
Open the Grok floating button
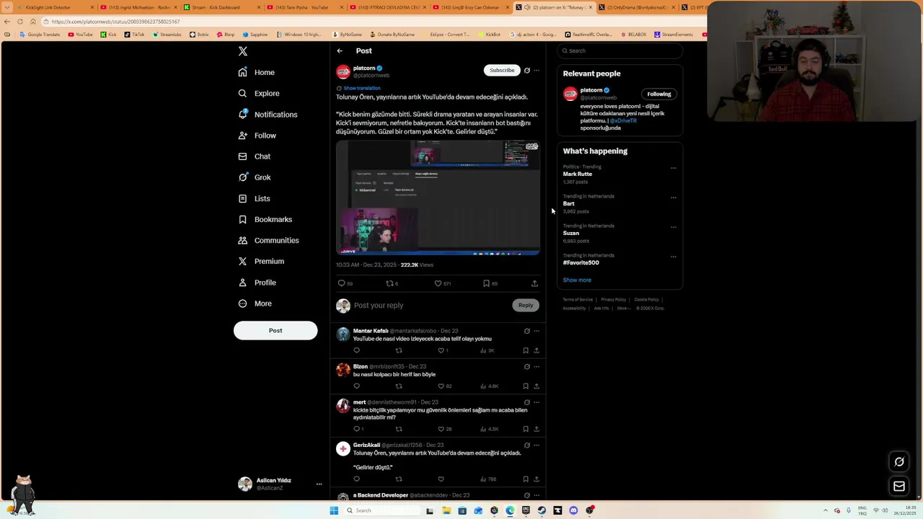[899, 462]
